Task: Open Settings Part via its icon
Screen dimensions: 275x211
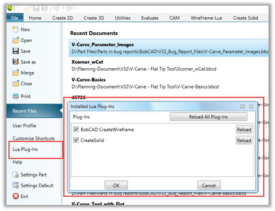Action: (x=15, y=175)
